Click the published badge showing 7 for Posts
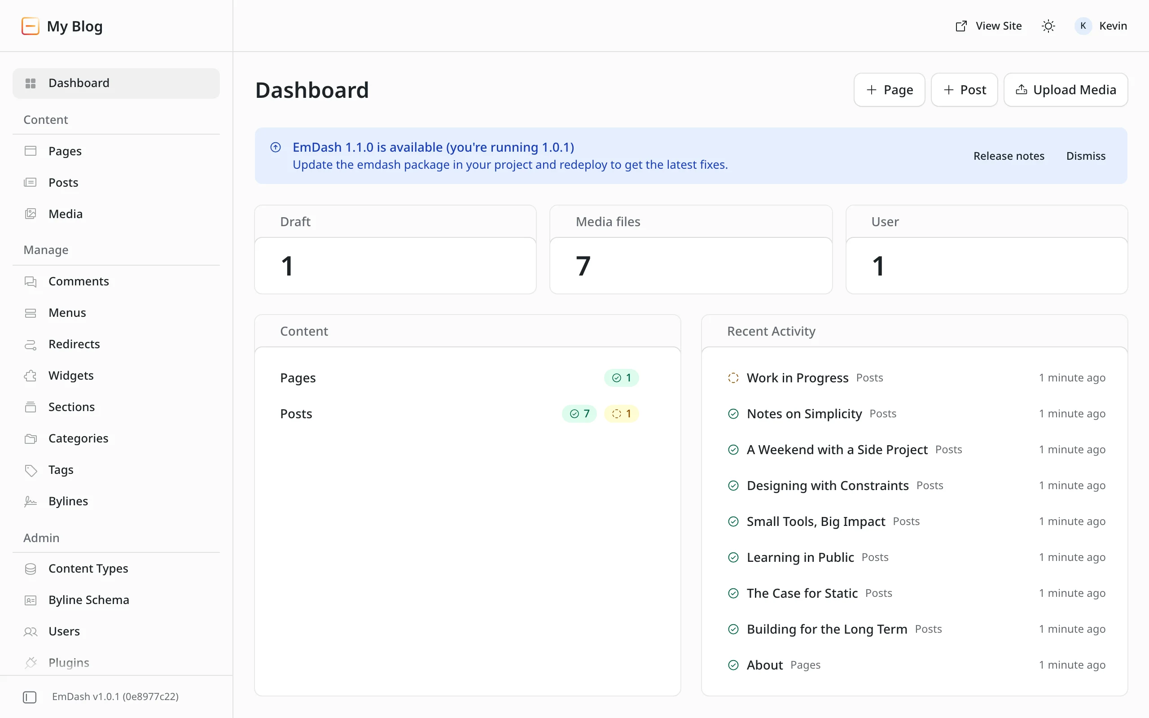The height and width of the screenshot is (718, 1149). (x=579, y=414)
